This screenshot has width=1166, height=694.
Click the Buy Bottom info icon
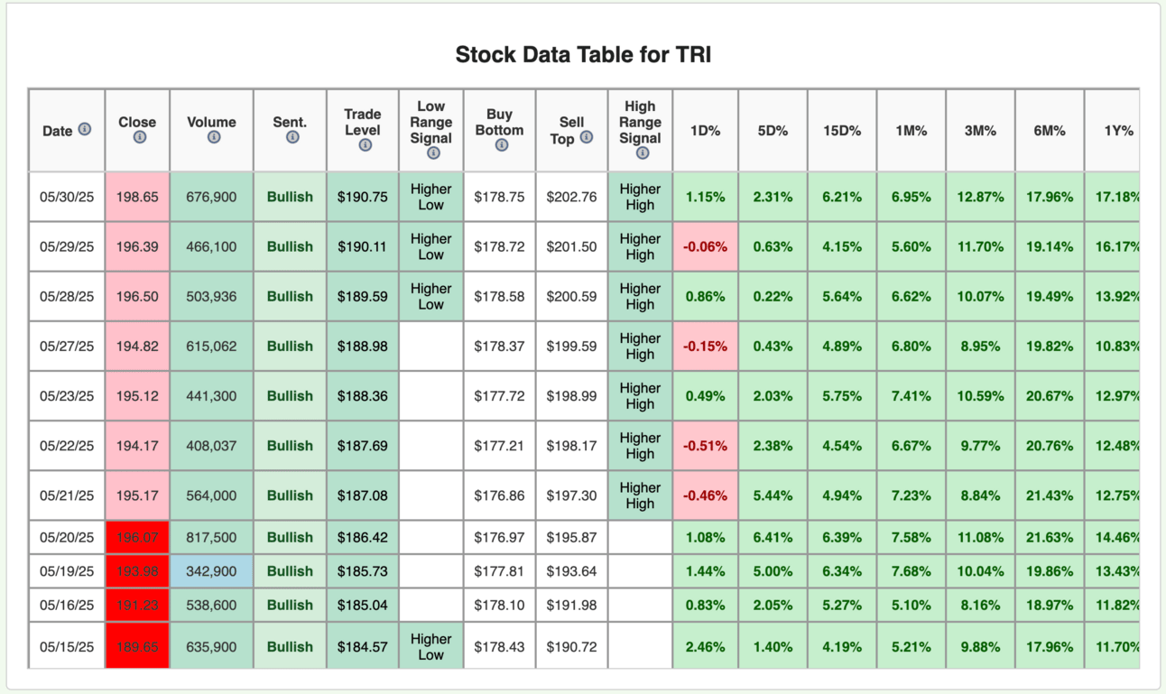click(x=502, y=144)
